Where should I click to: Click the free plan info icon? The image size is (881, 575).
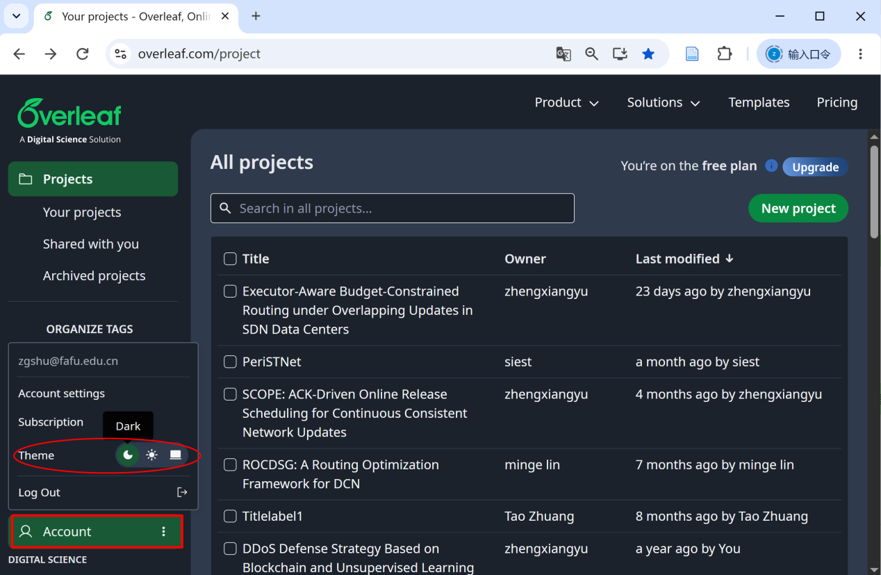point(771,165)
